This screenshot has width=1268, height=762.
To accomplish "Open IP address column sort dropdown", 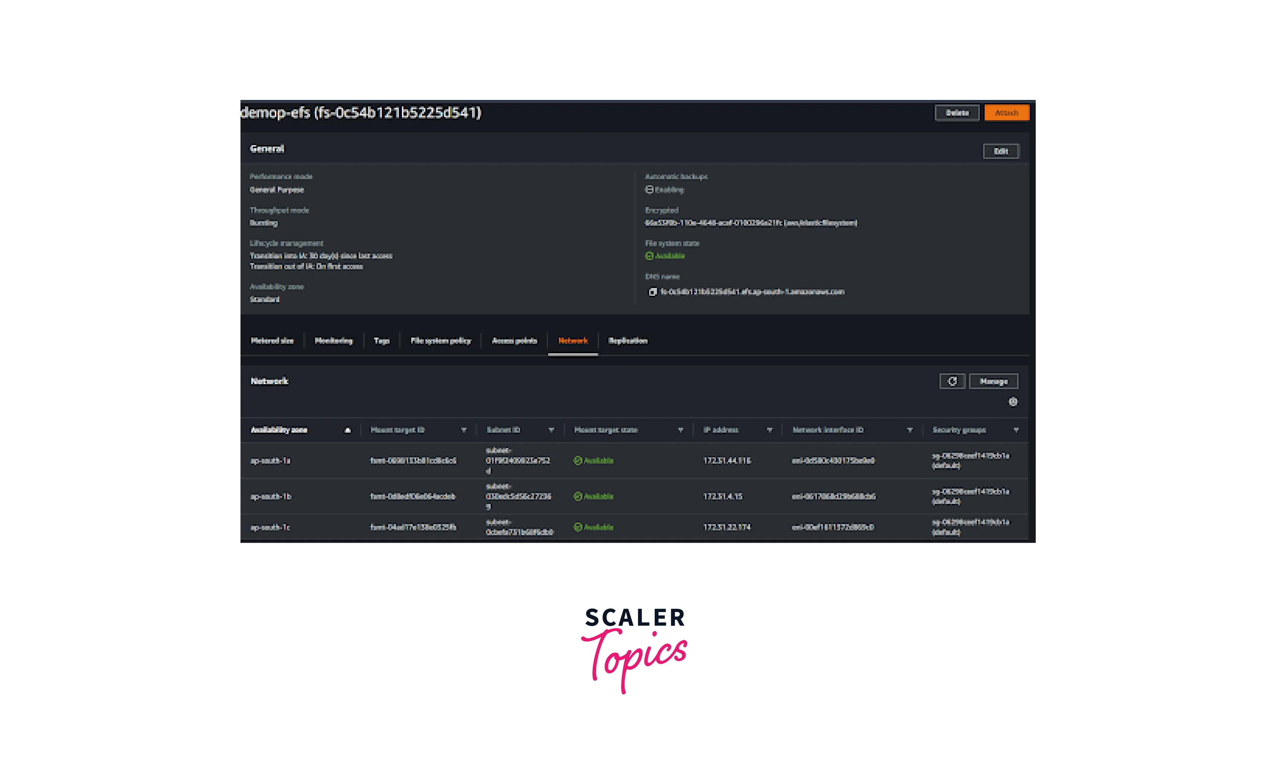I will point(769,430).
